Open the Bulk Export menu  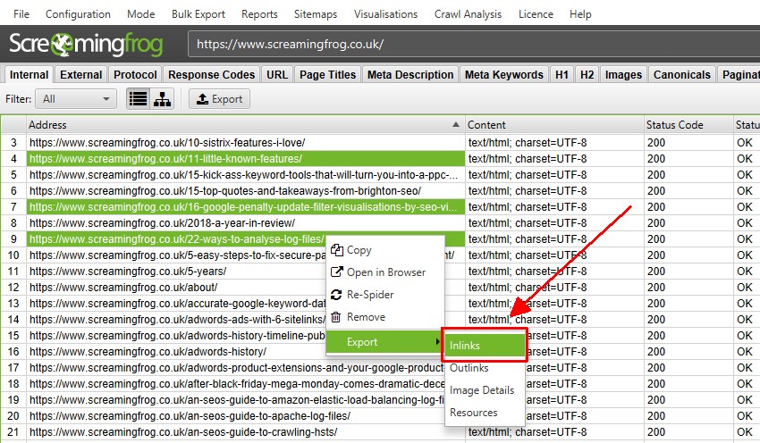(198, 14)
